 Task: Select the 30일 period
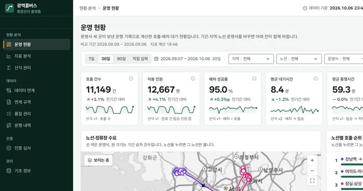[106, 59]
